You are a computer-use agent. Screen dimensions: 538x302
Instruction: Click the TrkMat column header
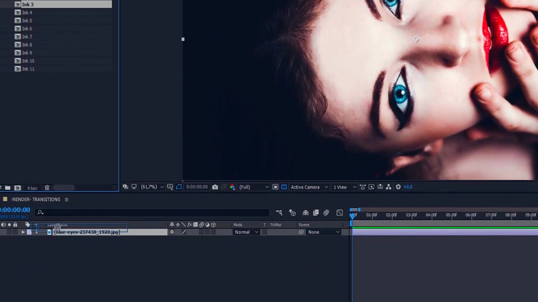coord(276,225)
